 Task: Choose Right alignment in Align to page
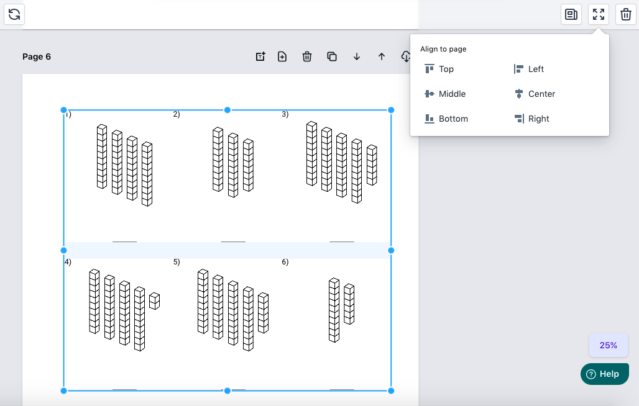pos(531,119)
